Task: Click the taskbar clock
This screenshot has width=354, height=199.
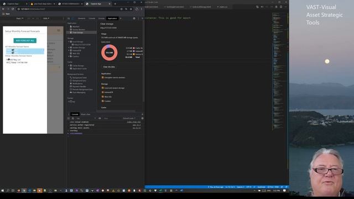Action: [x=277, y=191]
